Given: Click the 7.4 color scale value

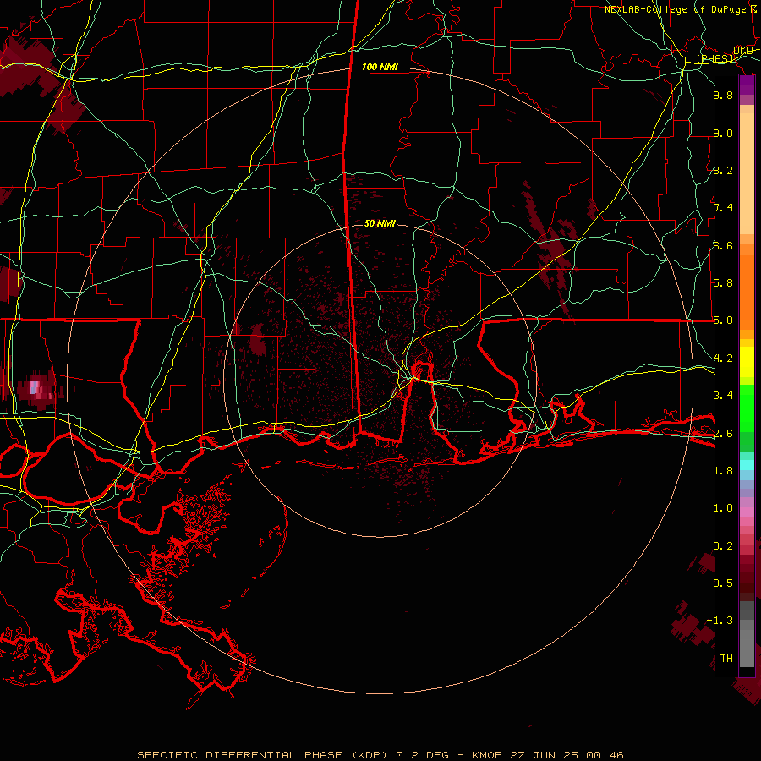Looking at the screenshot, I should coord(723,208).
